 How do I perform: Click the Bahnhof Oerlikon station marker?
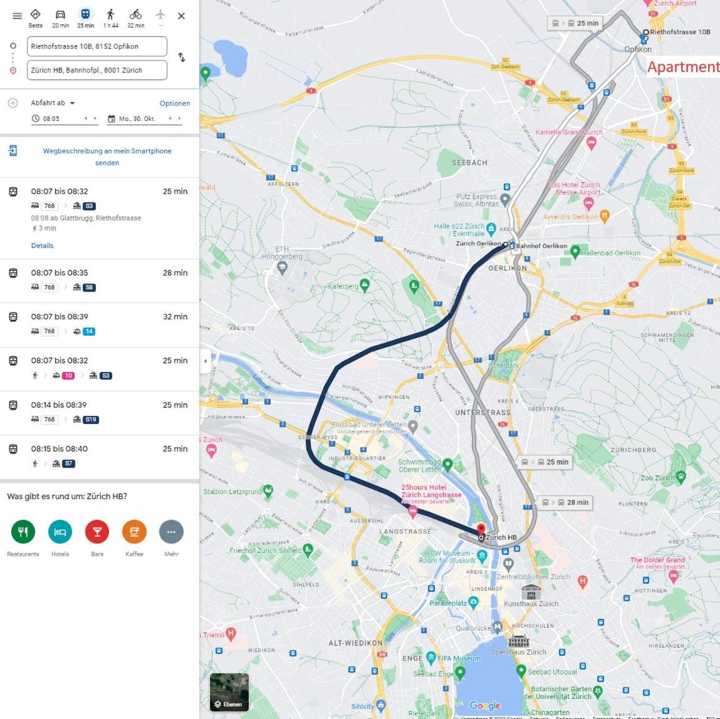click(512, 246)
